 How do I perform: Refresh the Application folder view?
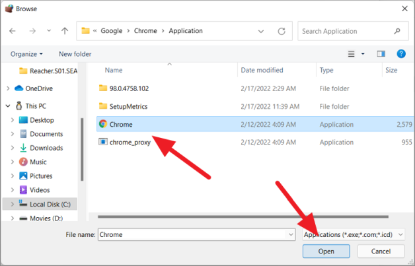click(x=282, y=31)
